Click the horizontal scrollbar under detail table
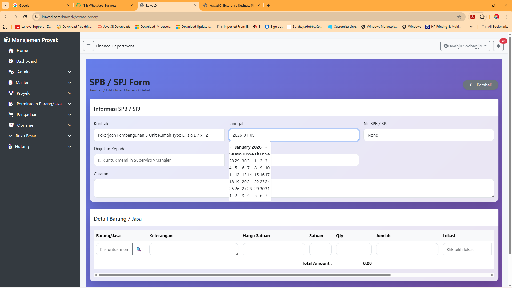The width and height of the screenshot is (512, 288). [x=244, y=275]
